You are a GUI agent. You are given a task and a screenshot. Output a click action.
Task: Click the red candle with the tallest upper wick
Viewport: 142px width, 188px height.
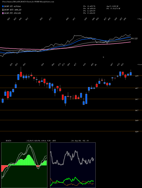click(x=21, y=74)
